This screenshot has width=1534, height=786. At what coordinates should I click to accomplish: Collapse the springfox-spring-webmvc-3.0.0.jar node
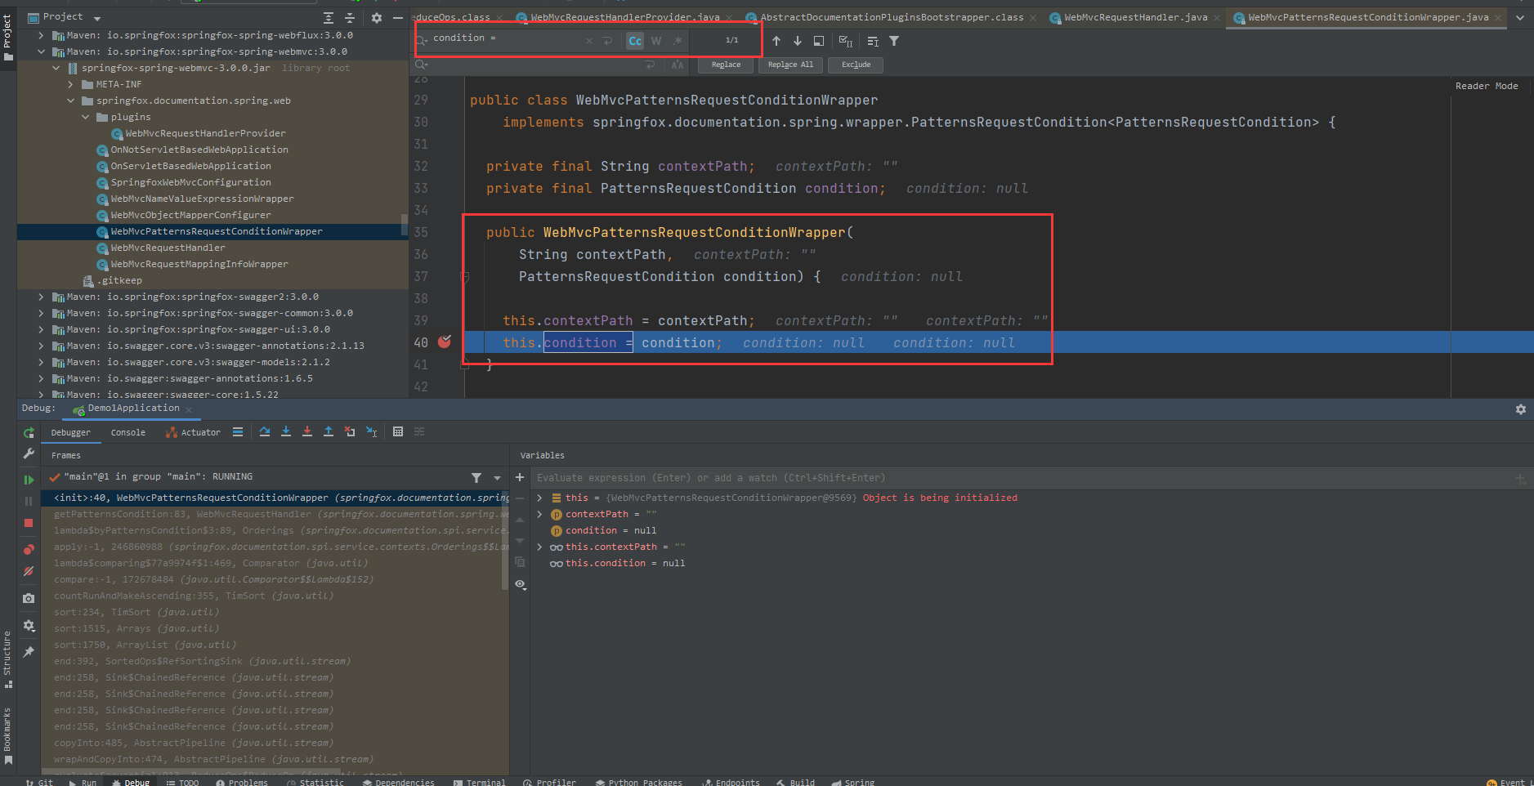56,68
